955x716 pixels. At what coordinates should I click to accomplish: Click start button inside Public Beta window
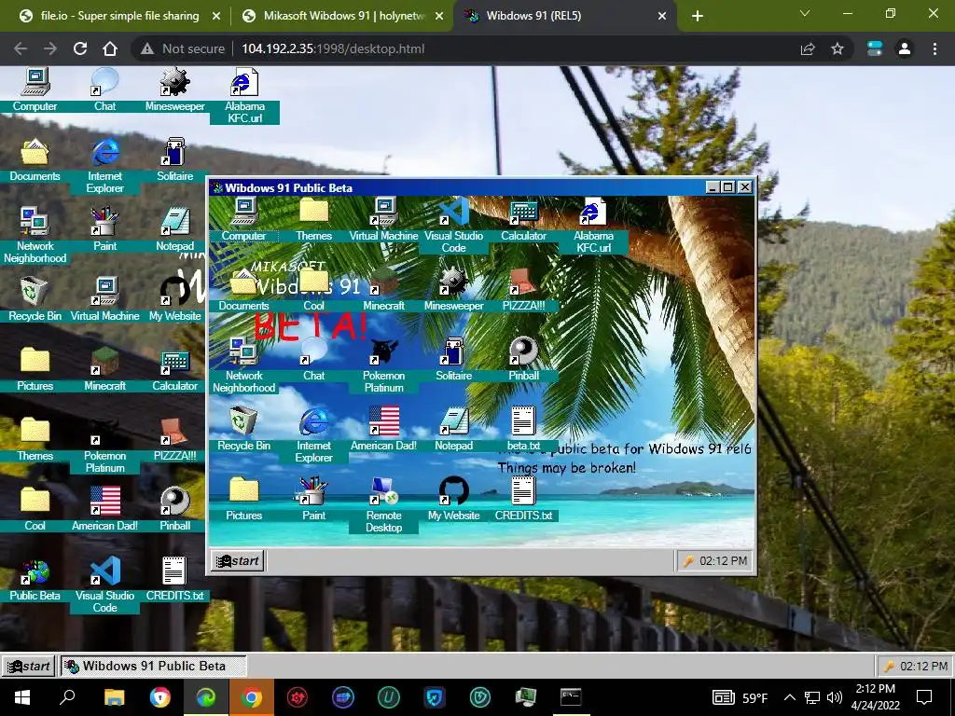(x=238, y=560)
